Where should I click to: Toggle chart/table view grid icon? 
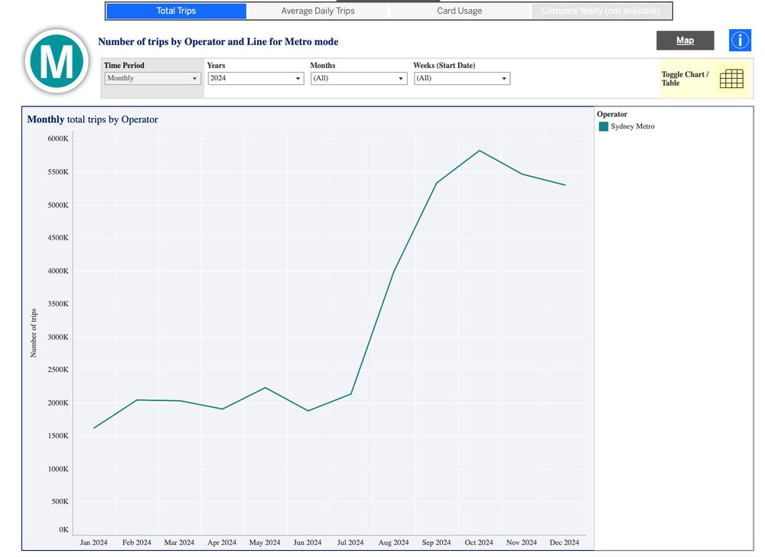pyautogui.click(x=731, y=79)
